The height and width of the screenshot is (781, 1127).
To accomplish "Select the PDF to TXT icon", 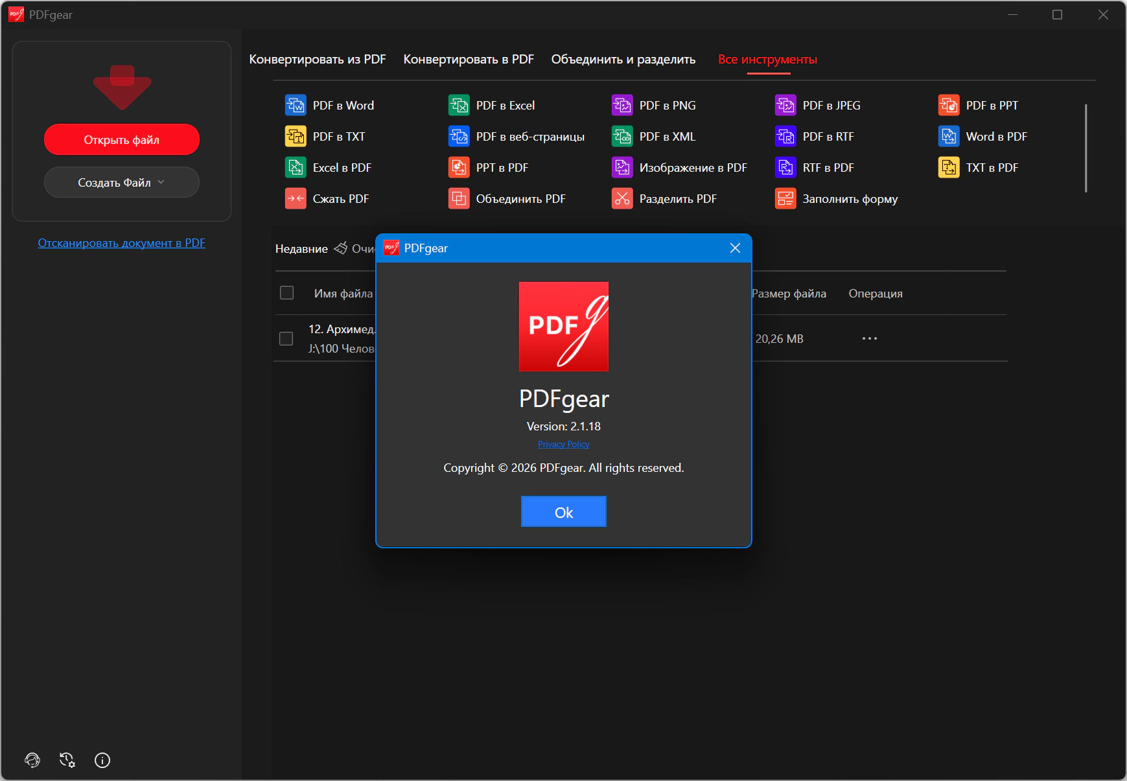I will [x=296, y=136].
